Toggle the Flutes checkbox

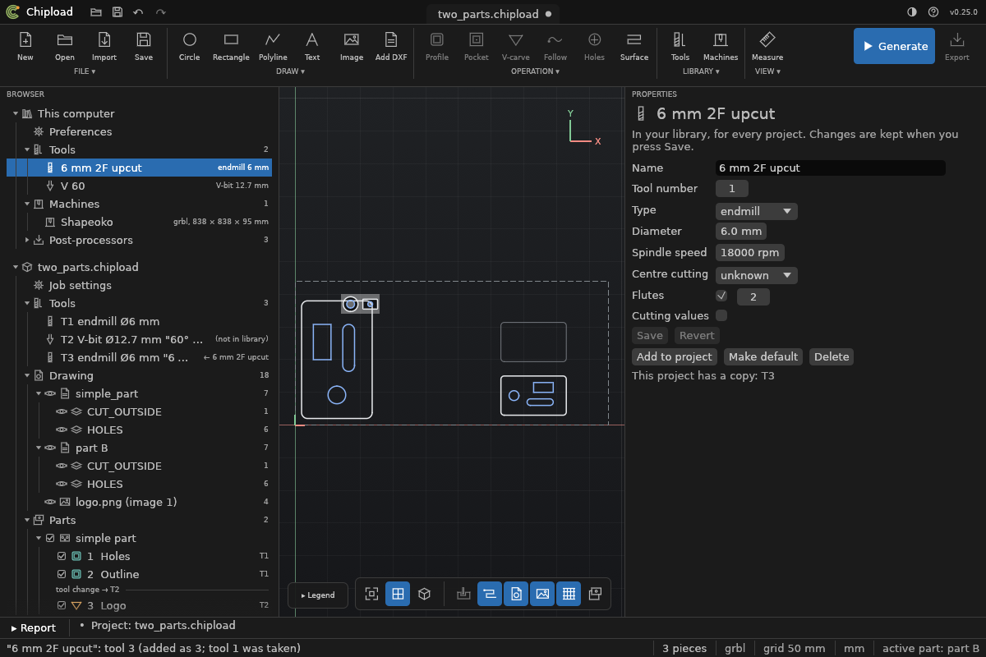721,296
